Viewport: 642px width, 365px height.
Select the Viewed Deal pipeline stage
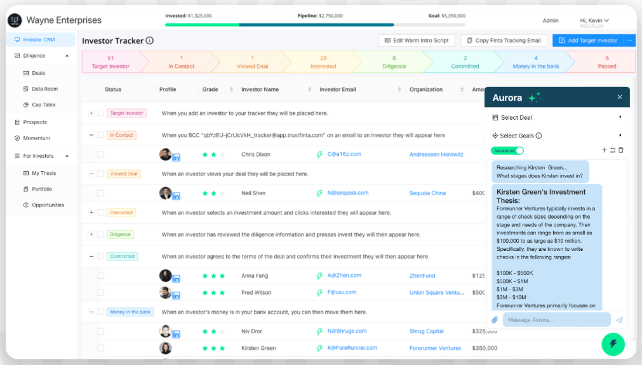[x=252, y=62]
